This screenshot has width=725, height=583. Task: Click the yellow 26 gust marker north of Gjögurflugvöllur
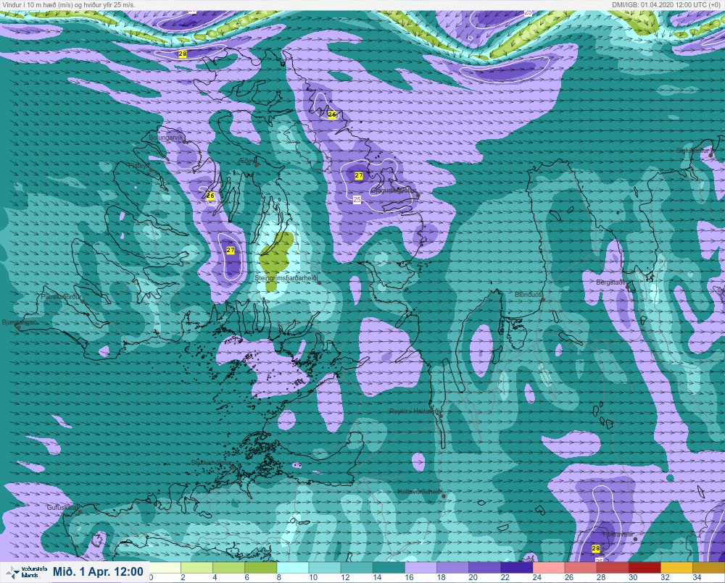click(x=332, y=114)
